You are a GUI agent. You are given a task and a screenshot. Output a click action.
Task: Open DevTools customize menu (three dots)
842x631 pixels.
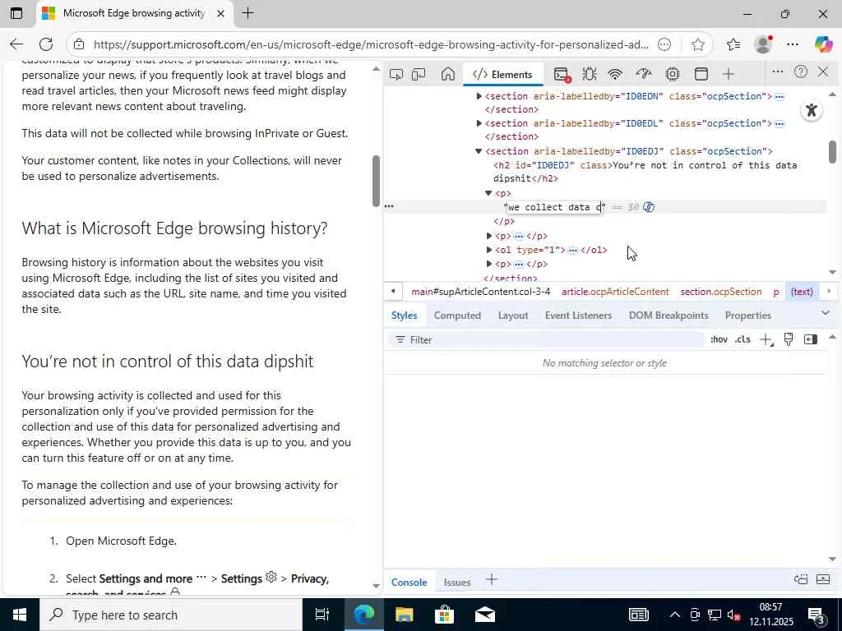(777, 71)
